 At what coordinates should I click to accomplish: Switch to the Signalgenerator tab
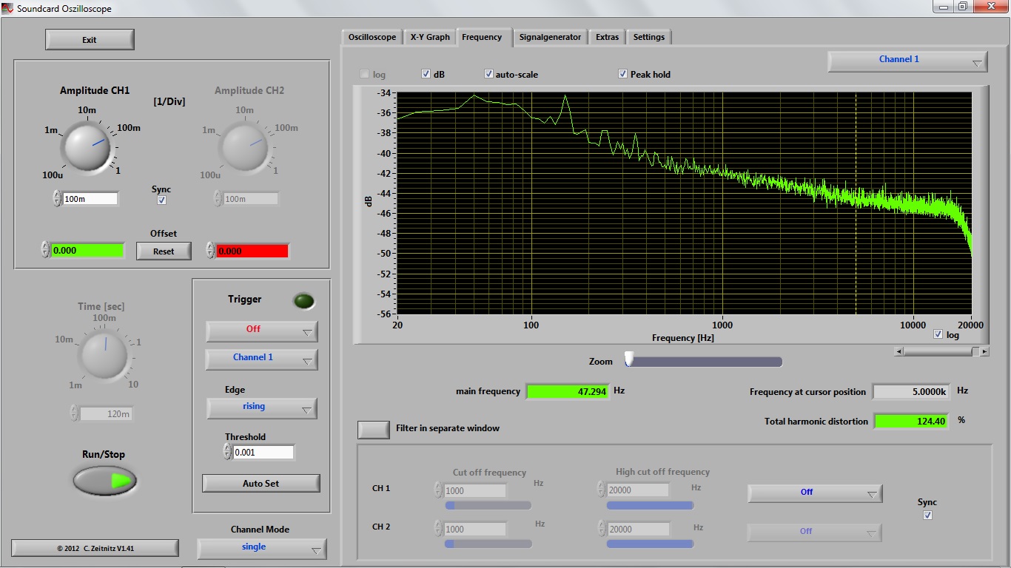pyautogui.click(x=550, y=37)
